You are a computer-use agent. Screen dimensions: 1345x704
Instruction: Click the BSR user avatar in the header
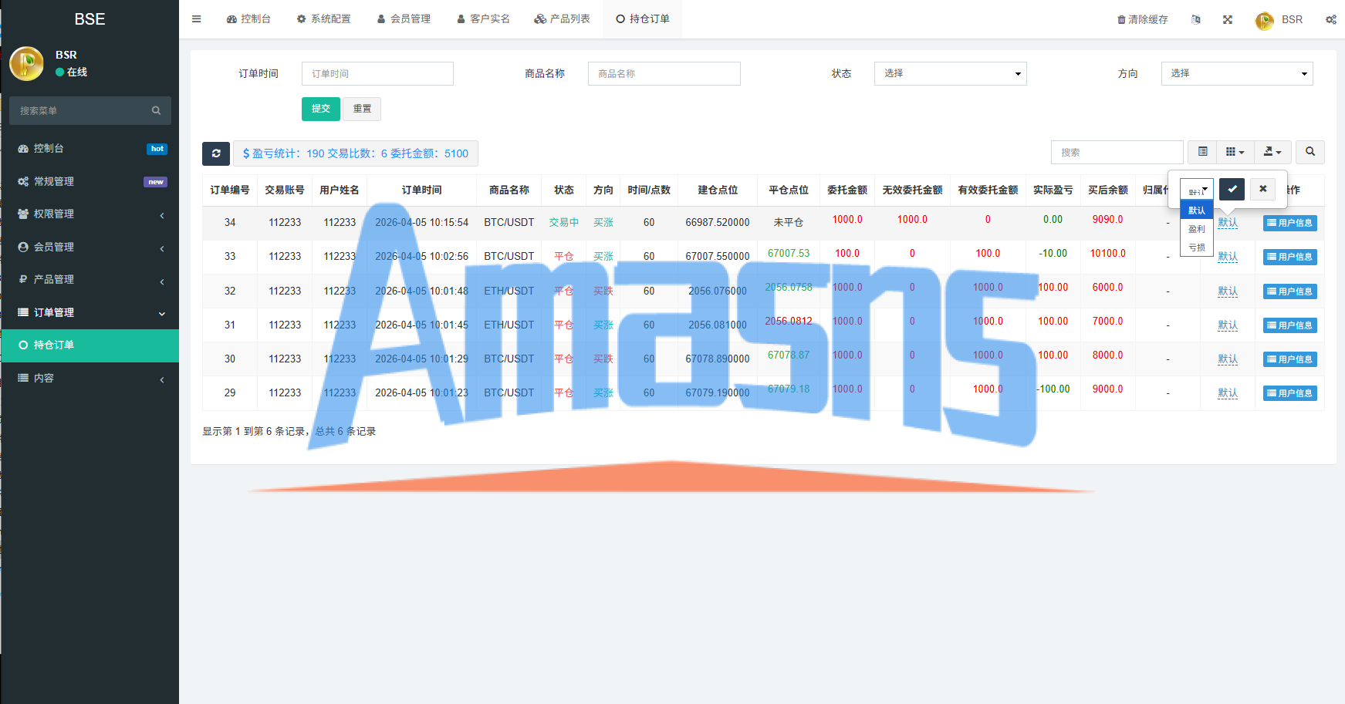pos(1264,20)
